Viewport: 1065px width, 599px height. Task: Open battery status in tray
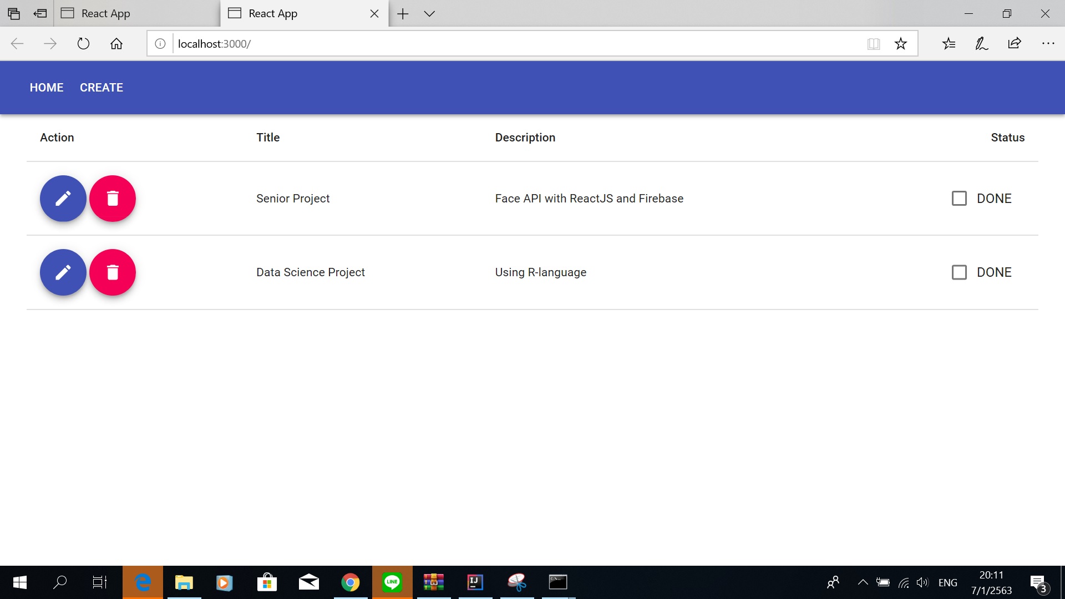point(883,582)
